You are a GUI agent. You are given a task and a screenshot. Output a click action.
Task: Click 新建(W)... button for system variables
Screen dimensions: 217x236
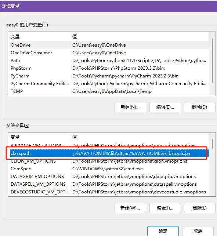point(130,208)
